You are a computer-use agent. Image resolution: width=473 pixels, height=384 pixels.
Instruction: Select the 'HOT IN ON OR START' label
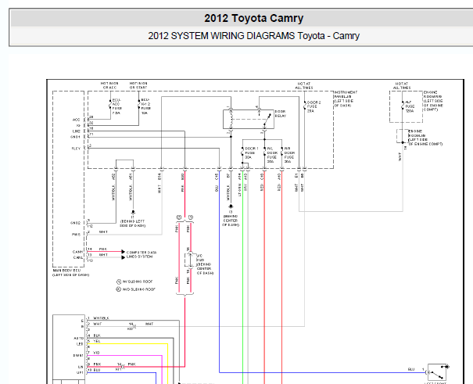(138, 85)
